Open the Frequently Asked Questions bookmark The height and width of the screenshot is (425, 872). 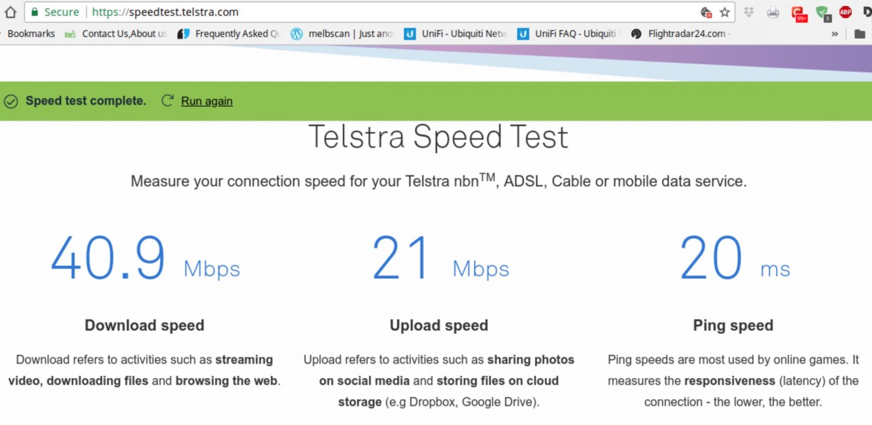click(229, 34)
